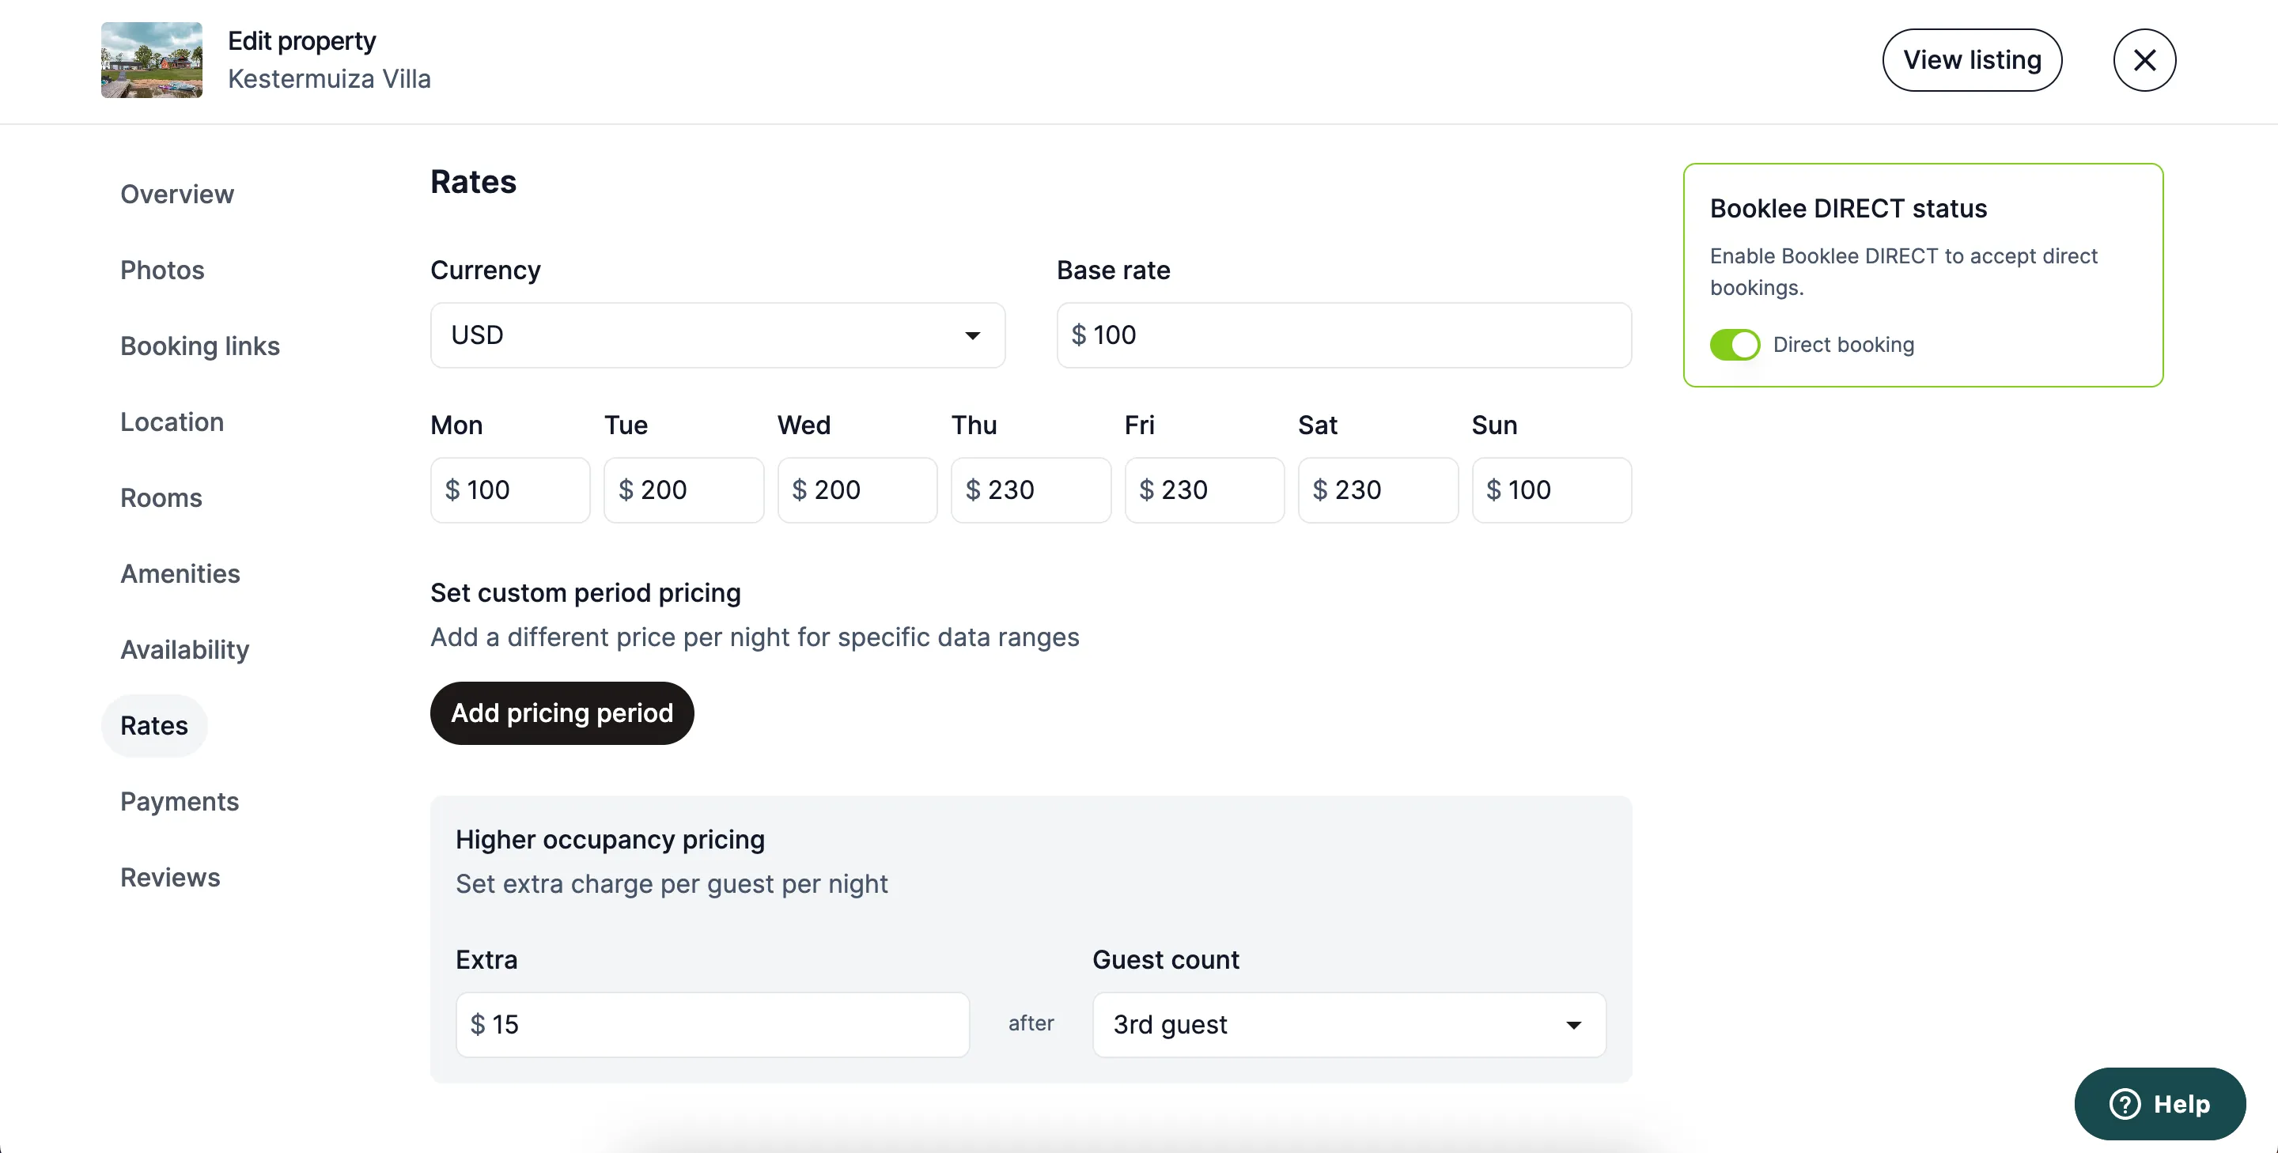Select the Booking links sidebar item

(x=200, y=346)
